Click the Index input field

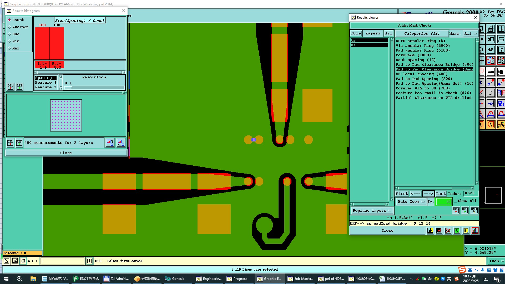[470, 193]
